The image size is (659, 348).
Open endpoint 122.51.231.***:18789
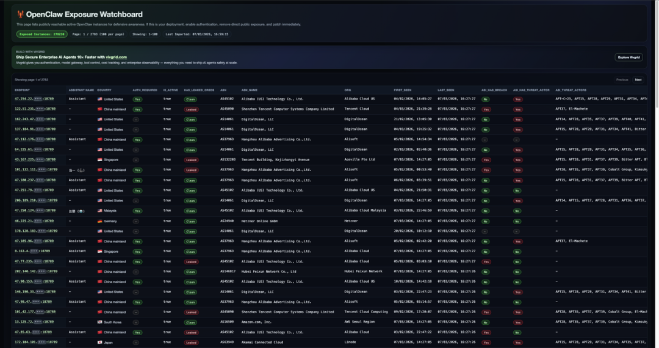(x=35, y=109)
